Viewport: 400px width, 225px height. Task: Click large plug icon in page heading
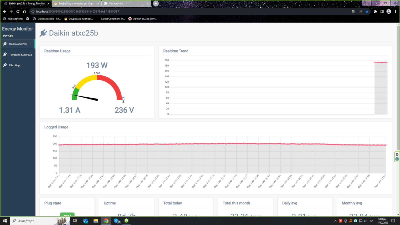point(43,33)
